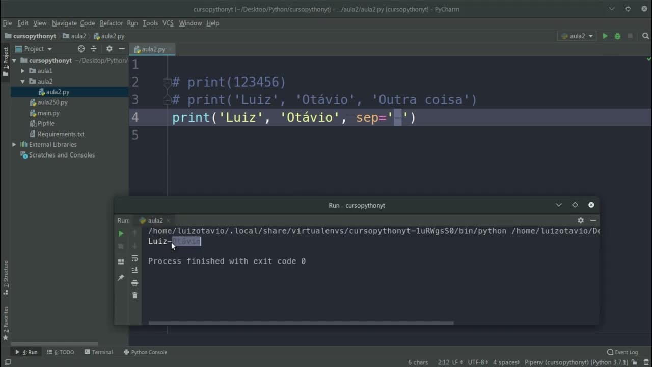Expand the aula1 folder
Viewport: 652px width, 367px height.
[x=22, y=71]
